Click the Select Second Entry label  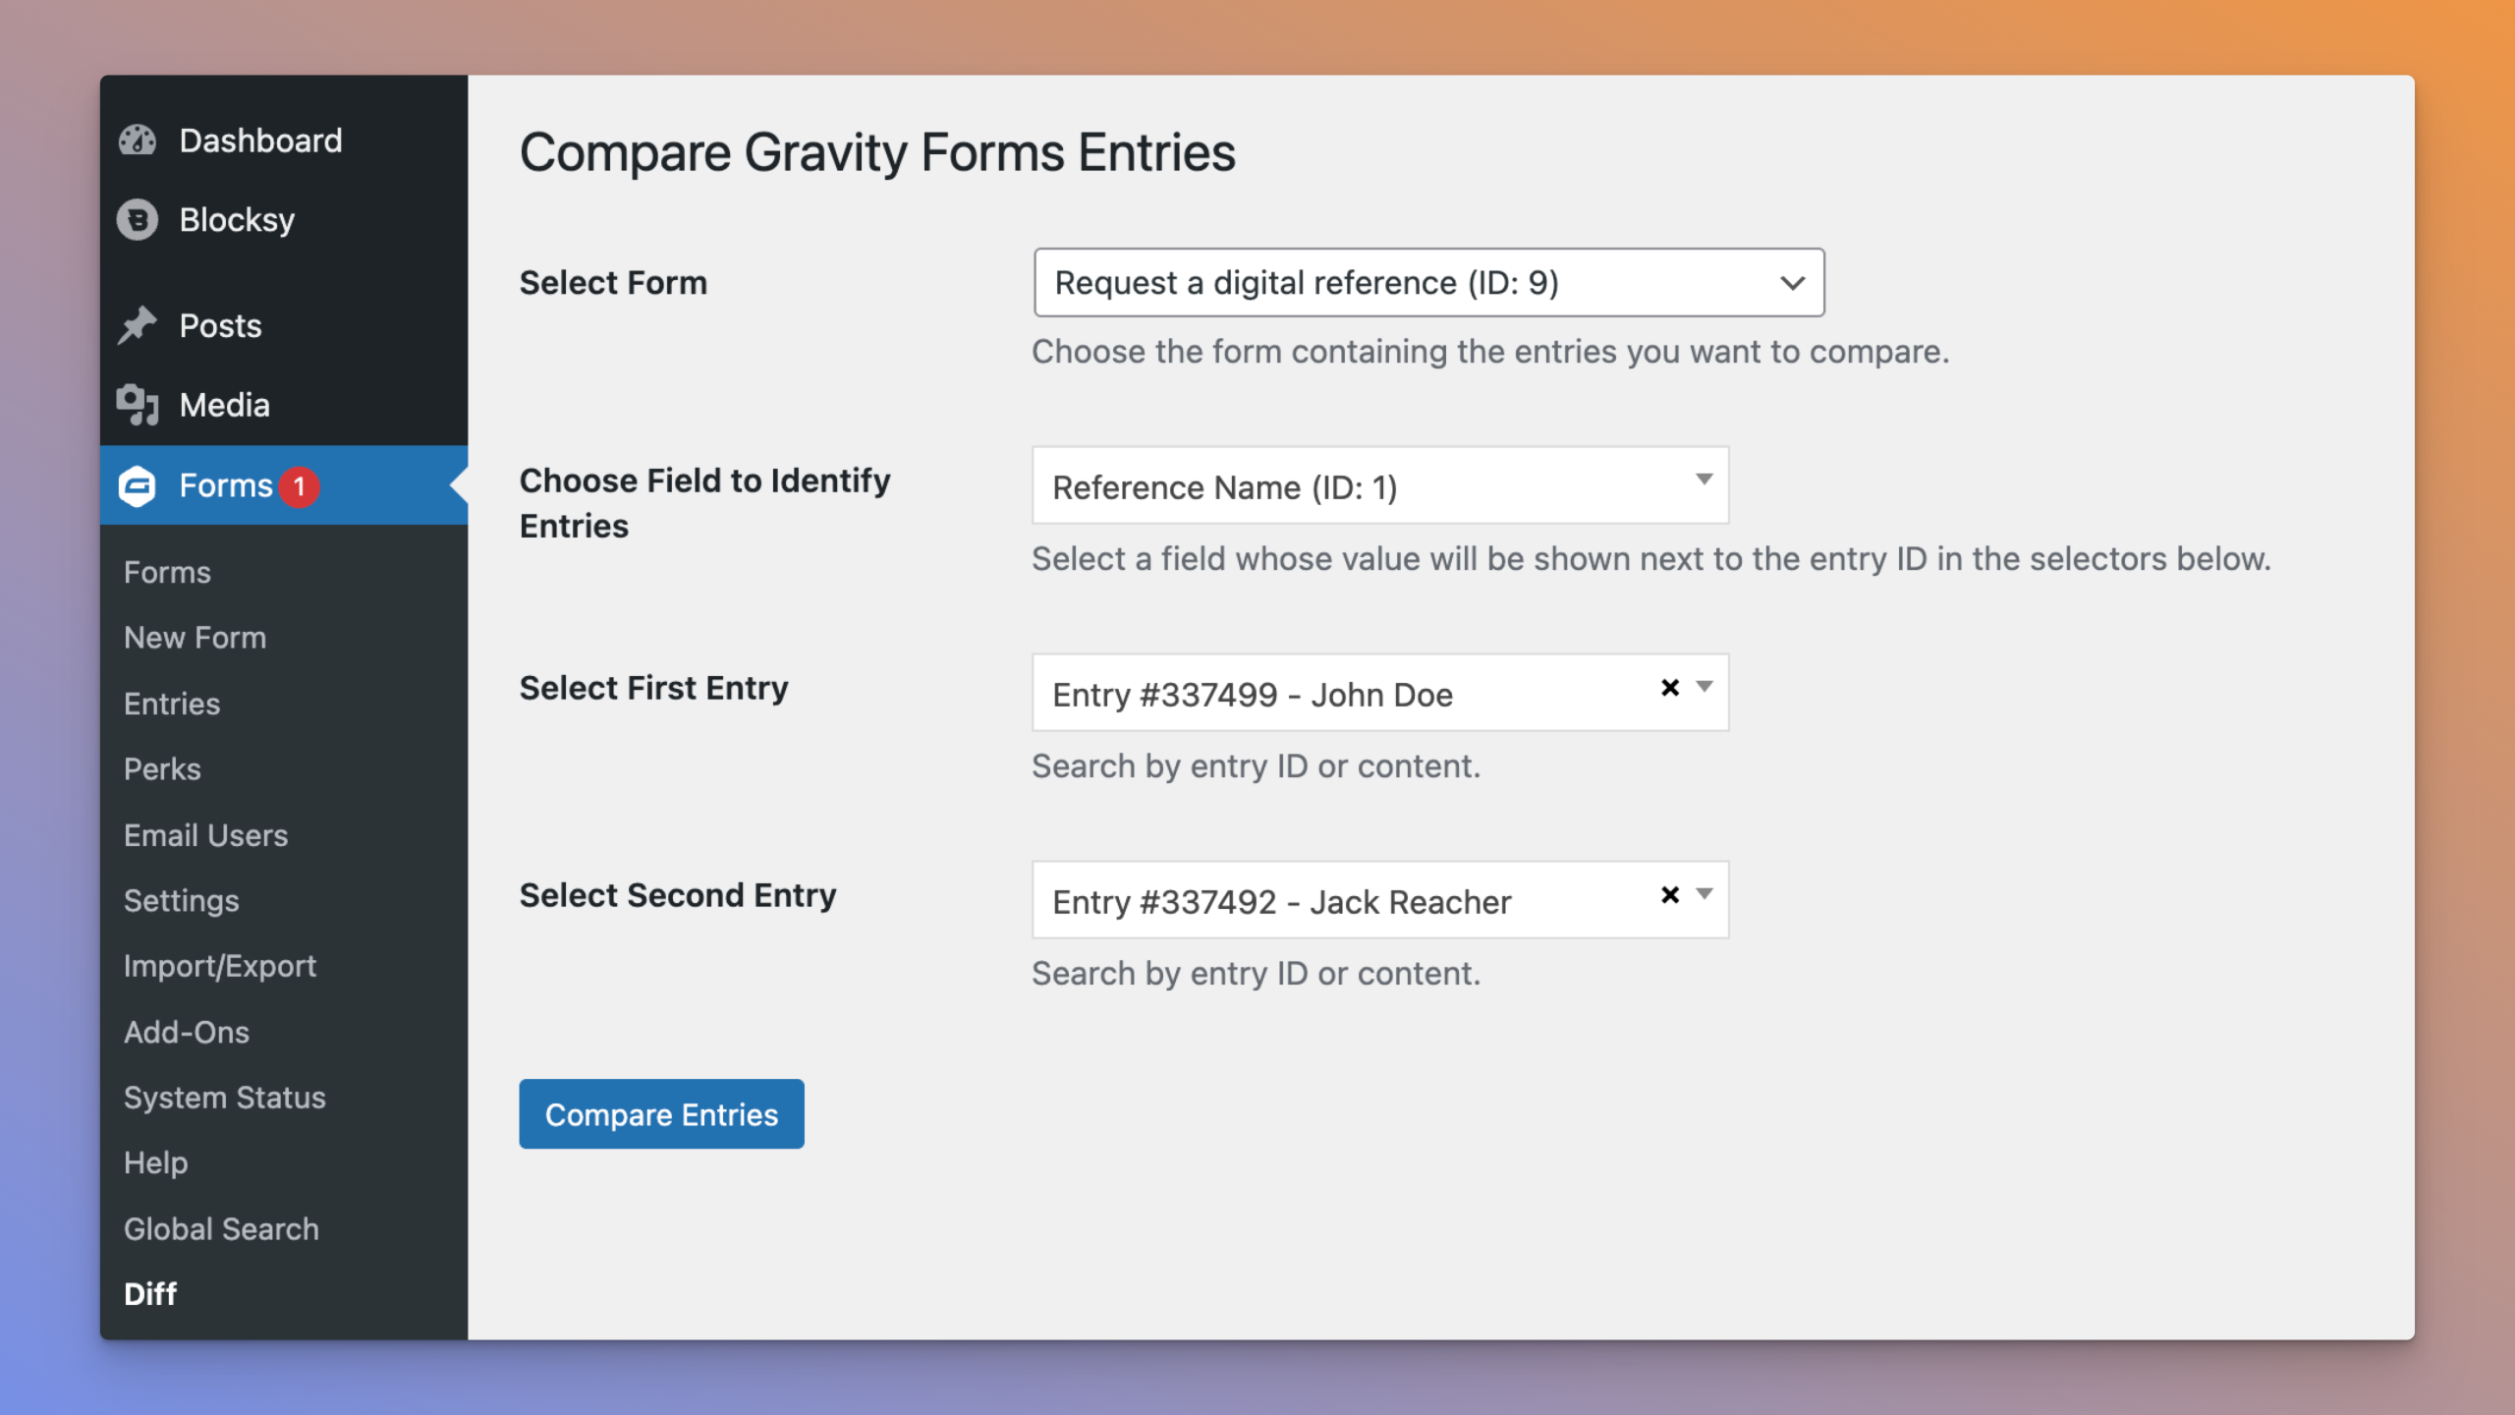(x=678, y=895)
